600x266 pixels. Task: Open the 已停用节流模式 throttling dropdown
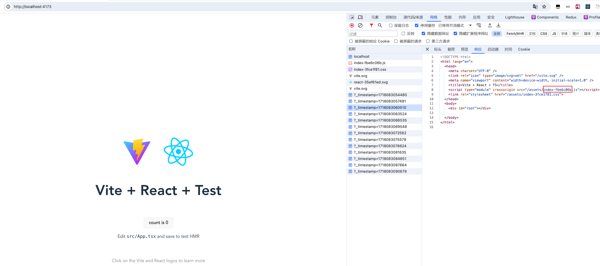(x=455, y=25)
